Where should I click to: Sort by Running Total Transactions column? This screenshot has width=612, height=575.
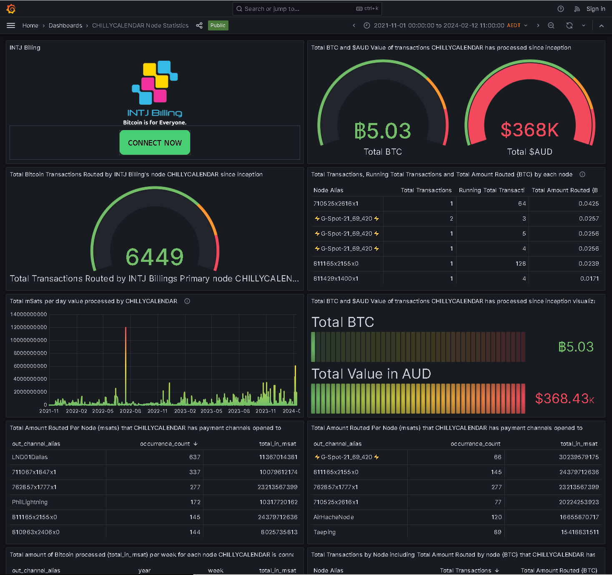coord(492,190)
